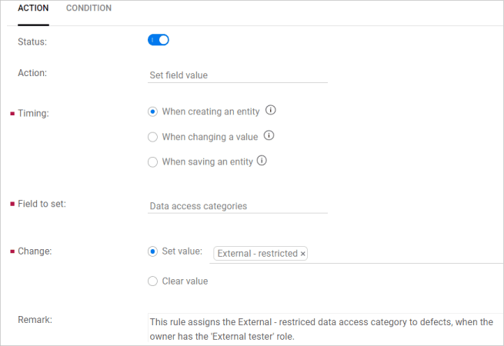Click info icon beside 'When creating an entity'
Screen dimensions: 504x346
tap(271, 111)
